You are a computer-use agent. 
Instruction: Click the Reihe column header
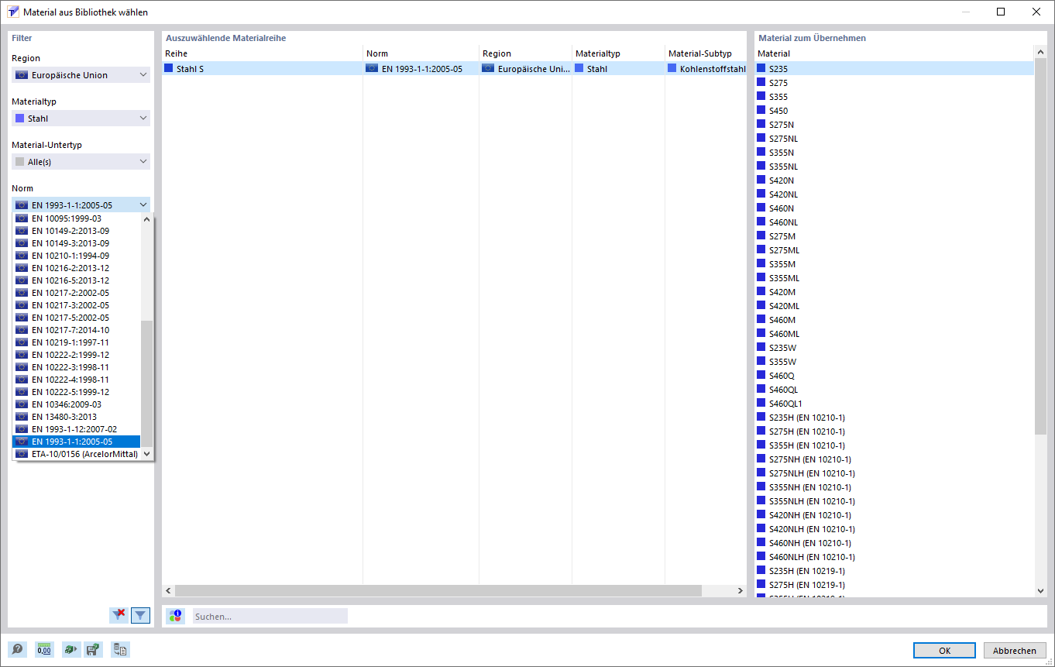click(x=263, y=53)
